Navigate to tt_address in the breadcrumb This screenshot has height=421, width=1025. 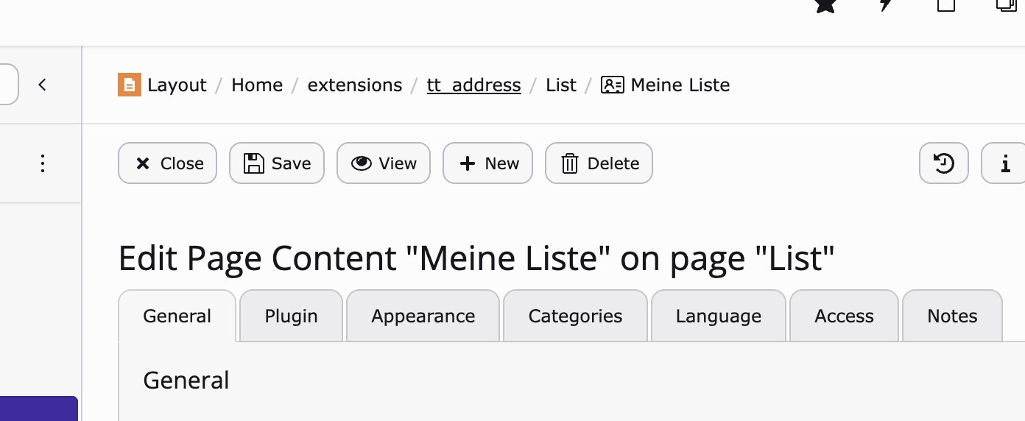point(474,85)
